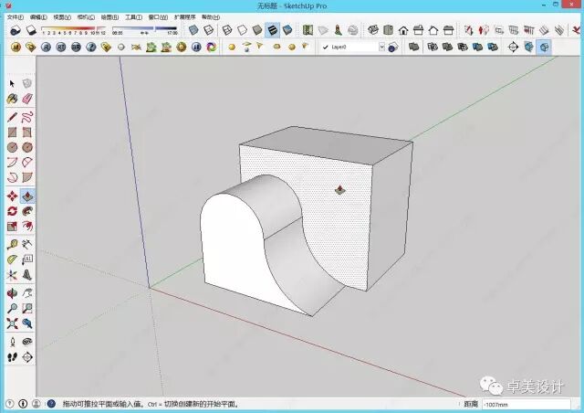Open the Layer Manager icon
Viewport: 584px width, 413px height.
pos(392,47)
